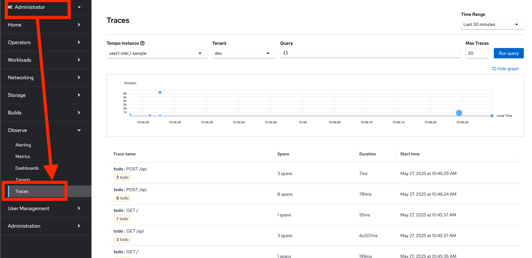
Task: Open the Administrator perspective switcher caret
Action: (79, 7)
